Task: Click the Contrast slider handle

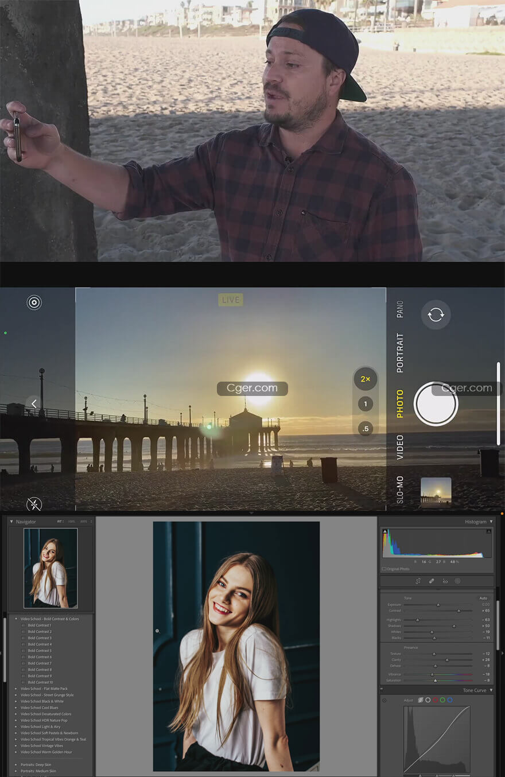Action: pos(459,611)
